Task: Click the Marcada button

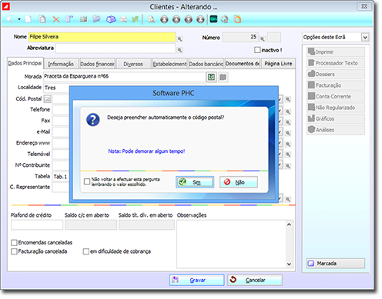Action: [x=336, y=264]
